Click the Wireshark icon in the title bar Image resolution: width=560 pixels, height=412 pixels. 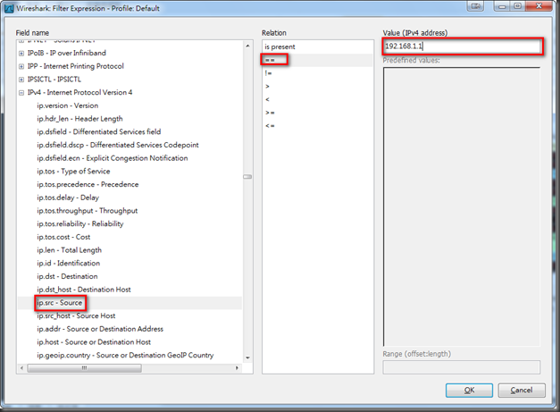pyautogui.click(x=9, y=9)
